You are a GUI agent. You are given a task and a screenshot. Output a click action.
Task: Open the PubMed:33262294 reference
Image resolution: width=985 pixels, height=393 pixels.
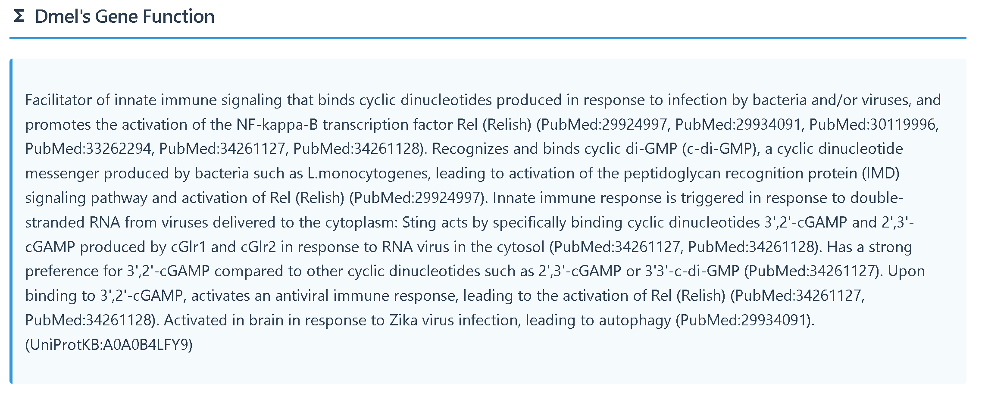click(88, 149)
